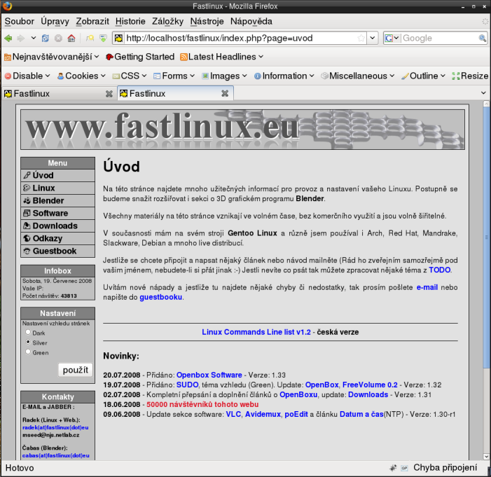491x477 pixels.
Task: Open the CSS developer menu
Action: [130, 76]
